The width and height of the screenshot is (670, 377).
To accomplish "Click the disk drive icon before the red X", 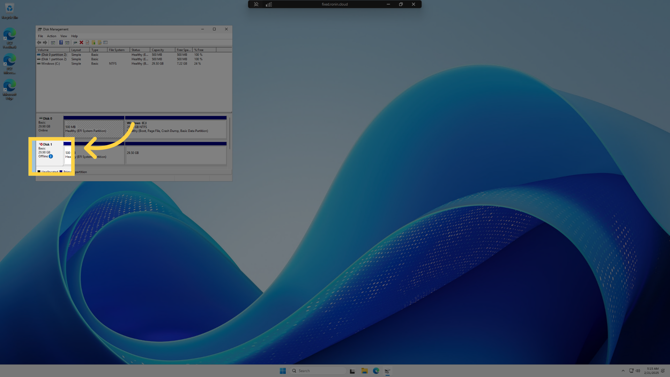I will pos(75,43).
